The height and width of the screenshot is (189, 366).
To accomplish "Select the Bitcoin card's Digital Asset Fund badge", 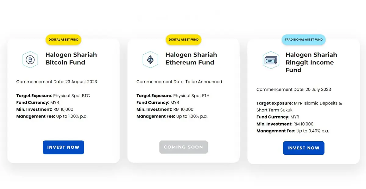I will pyautogui.click(x=63, y=40).
